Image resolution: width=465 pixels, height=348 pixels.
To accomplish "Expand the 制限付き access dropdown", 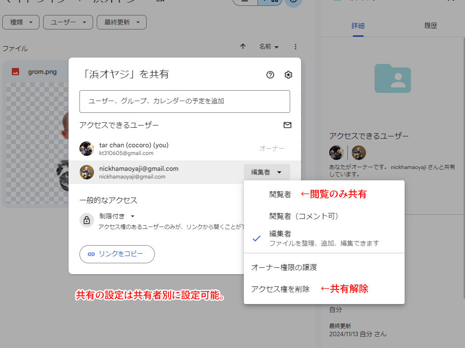I will [x=117, y=217].
